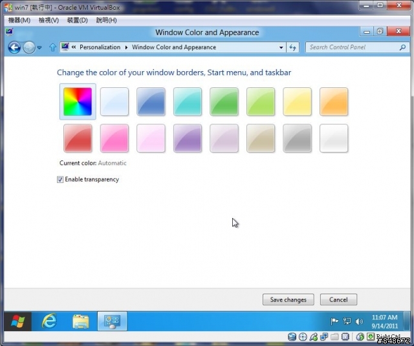The width and height of the screenshot is (414, 346).
Task: Click VirtualBox icon in outer title bar
Action: point(8,7)
